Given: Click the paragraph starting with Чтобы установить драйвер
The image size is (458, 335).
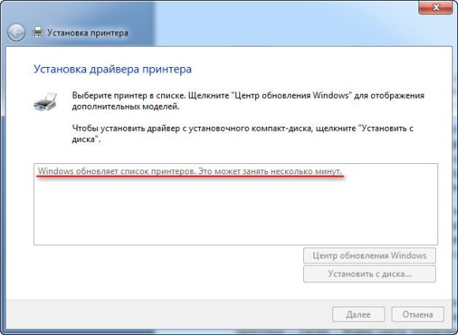Looking at the screenshot, I should click(242, 133).
